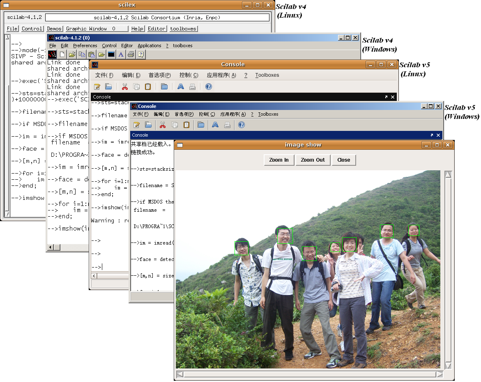The height and width of the screenshot is (382, 481).
Task: Click the printer icon in scilab-4.1.2 (0) toolbar
Action: (x=131, y=54)
